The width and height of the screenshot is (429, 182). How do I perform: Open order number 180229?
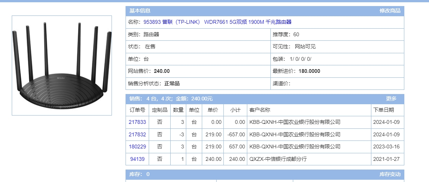pyautogui.click(x=137, y=147)
